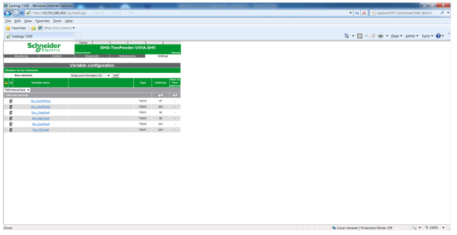Click the Favorites star icon
The width and height of the screenshot is (457, 235).
8,28
